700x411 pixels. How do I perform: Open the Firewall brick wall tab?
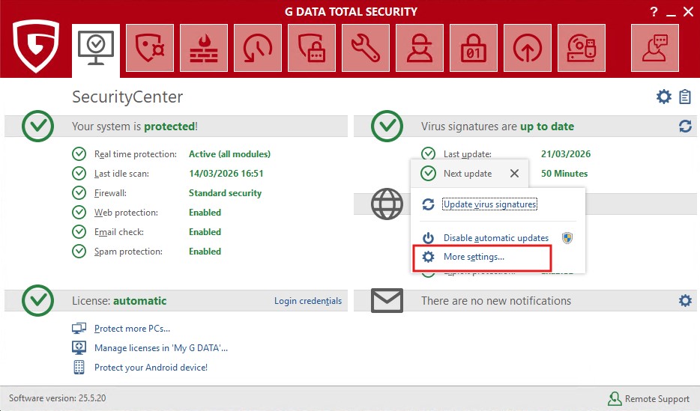pyautogui.click(x=204, y=48)
